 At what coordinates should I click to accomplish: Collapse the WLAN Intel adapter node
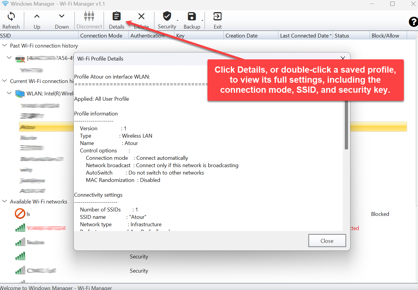pos(9,93)
